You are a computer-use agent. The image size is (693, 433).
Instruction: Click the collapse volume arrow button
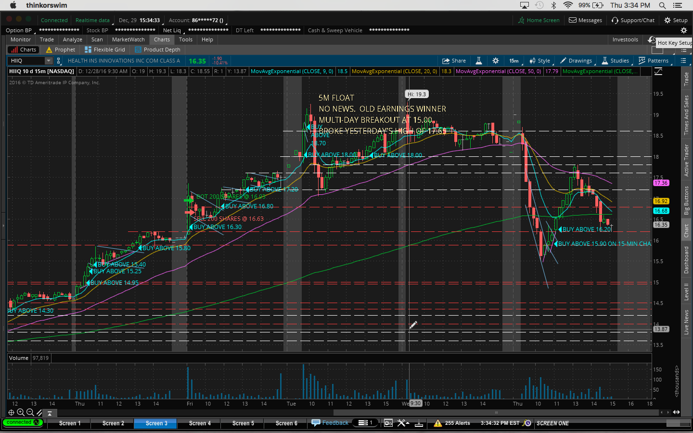(x=50, y=413)
